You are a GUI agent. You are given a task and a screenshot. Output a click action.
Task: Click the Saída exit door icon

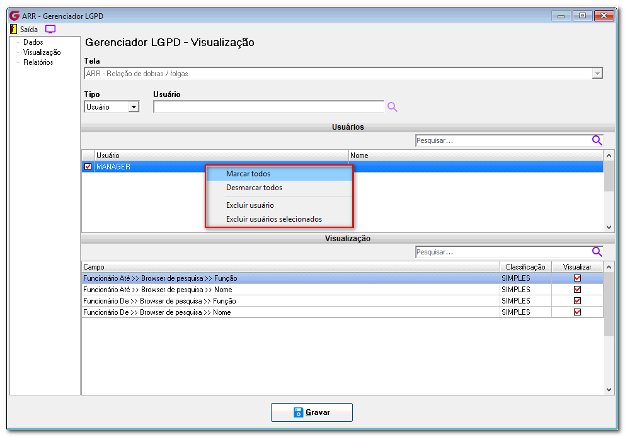click(x=14, y=29)
